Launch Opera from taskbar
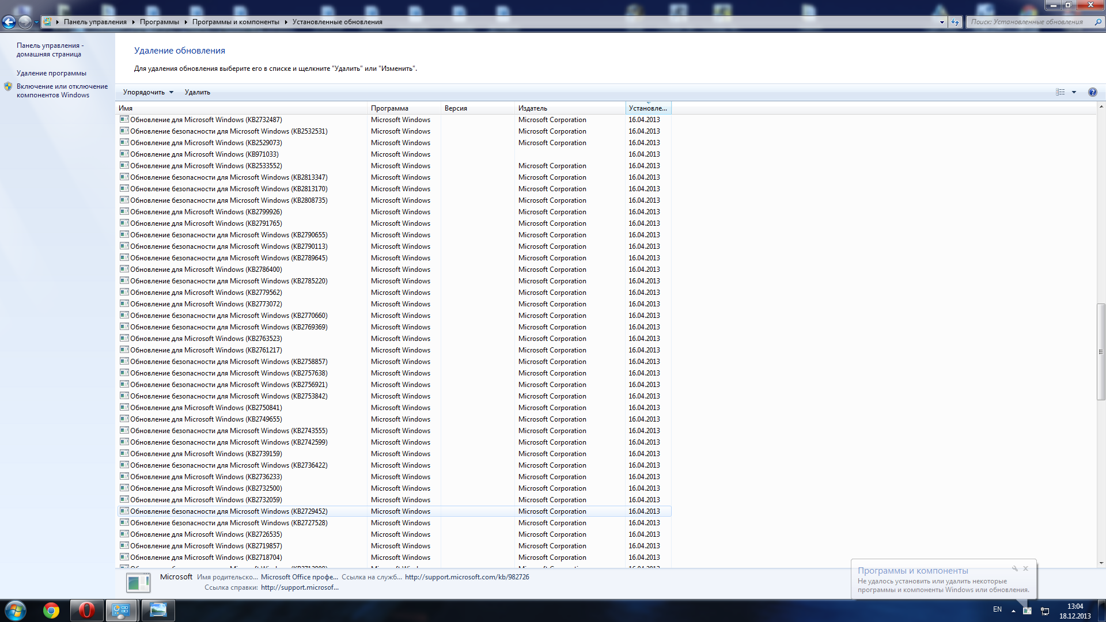This screenshot has width=1106, height=622. tap(86, 610)
